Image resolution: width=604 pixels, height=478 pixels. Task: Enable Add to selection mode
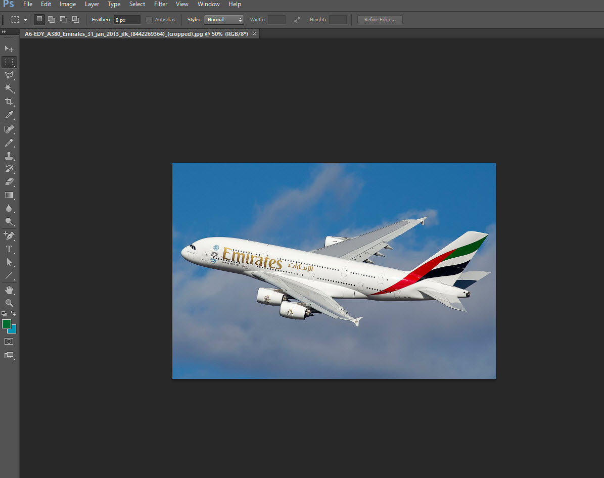(51, 19)
